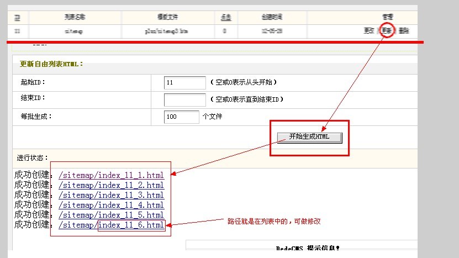Click into the empty 结束ID field
Screen dimensions: 459x258
tap(185, 100)
